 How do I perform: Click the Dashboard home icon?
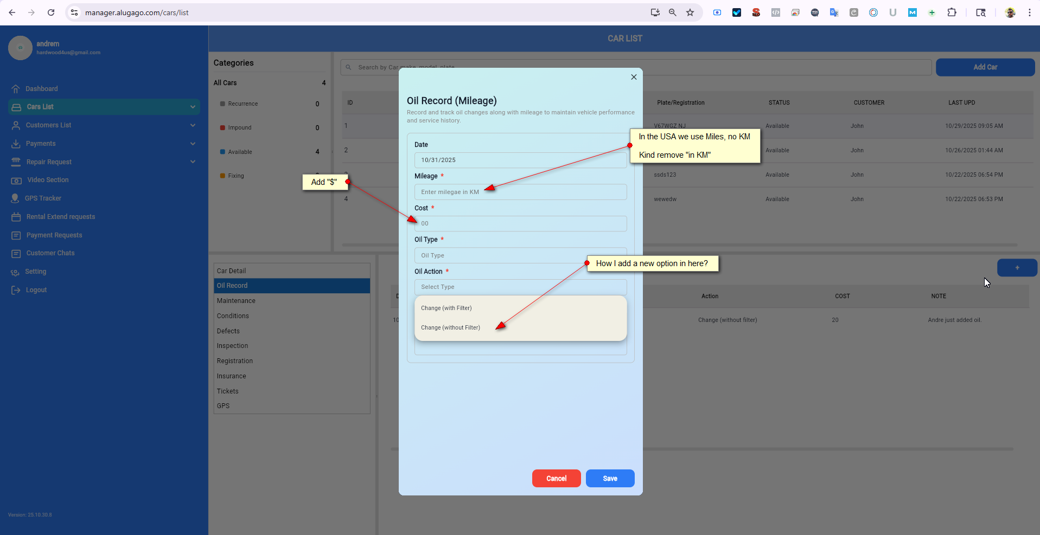click(16, 89)
